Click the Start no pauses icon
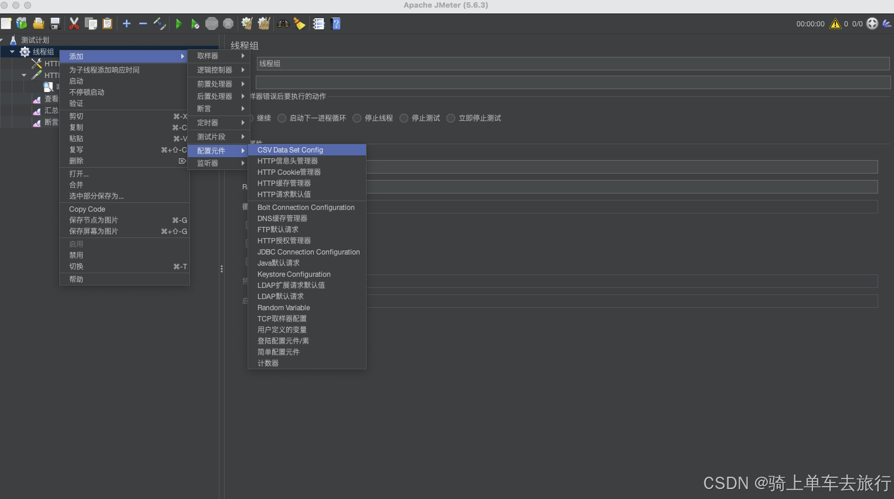The image size is (894, 499). pos(195,24)
